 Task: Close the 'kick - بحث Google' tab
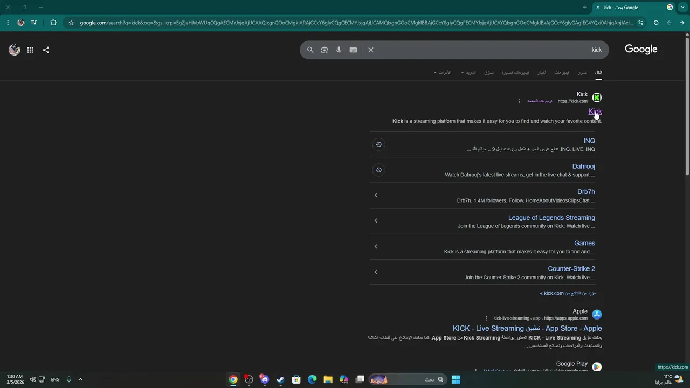pos(597,8)
